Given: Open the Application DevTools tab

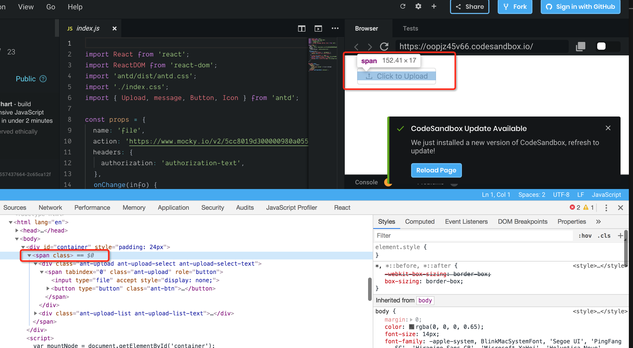Looking at the screenshot, I should point(173,208).
